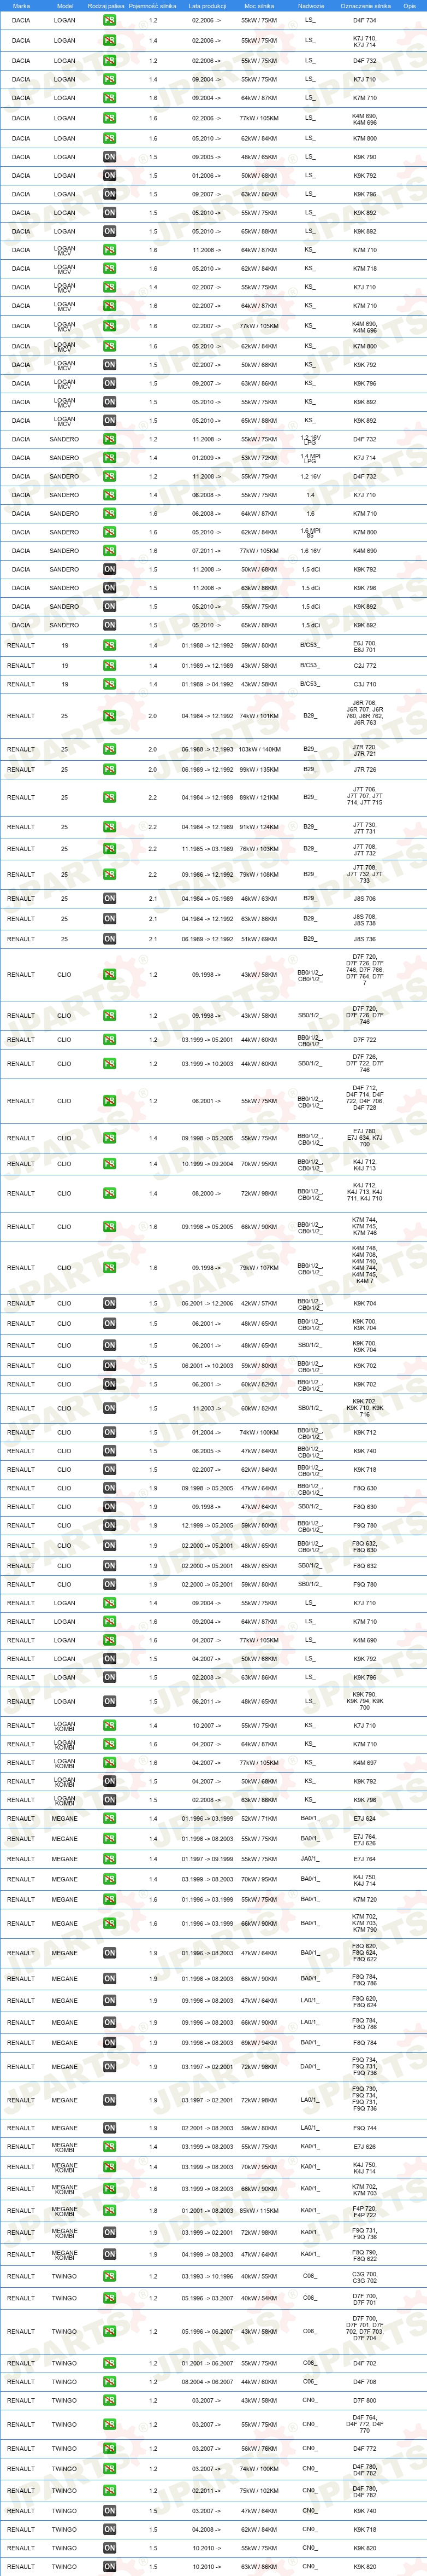427x2576 pixels.
Task: Click the Pojemność silnika column header
Action: (x=153, y=6)
